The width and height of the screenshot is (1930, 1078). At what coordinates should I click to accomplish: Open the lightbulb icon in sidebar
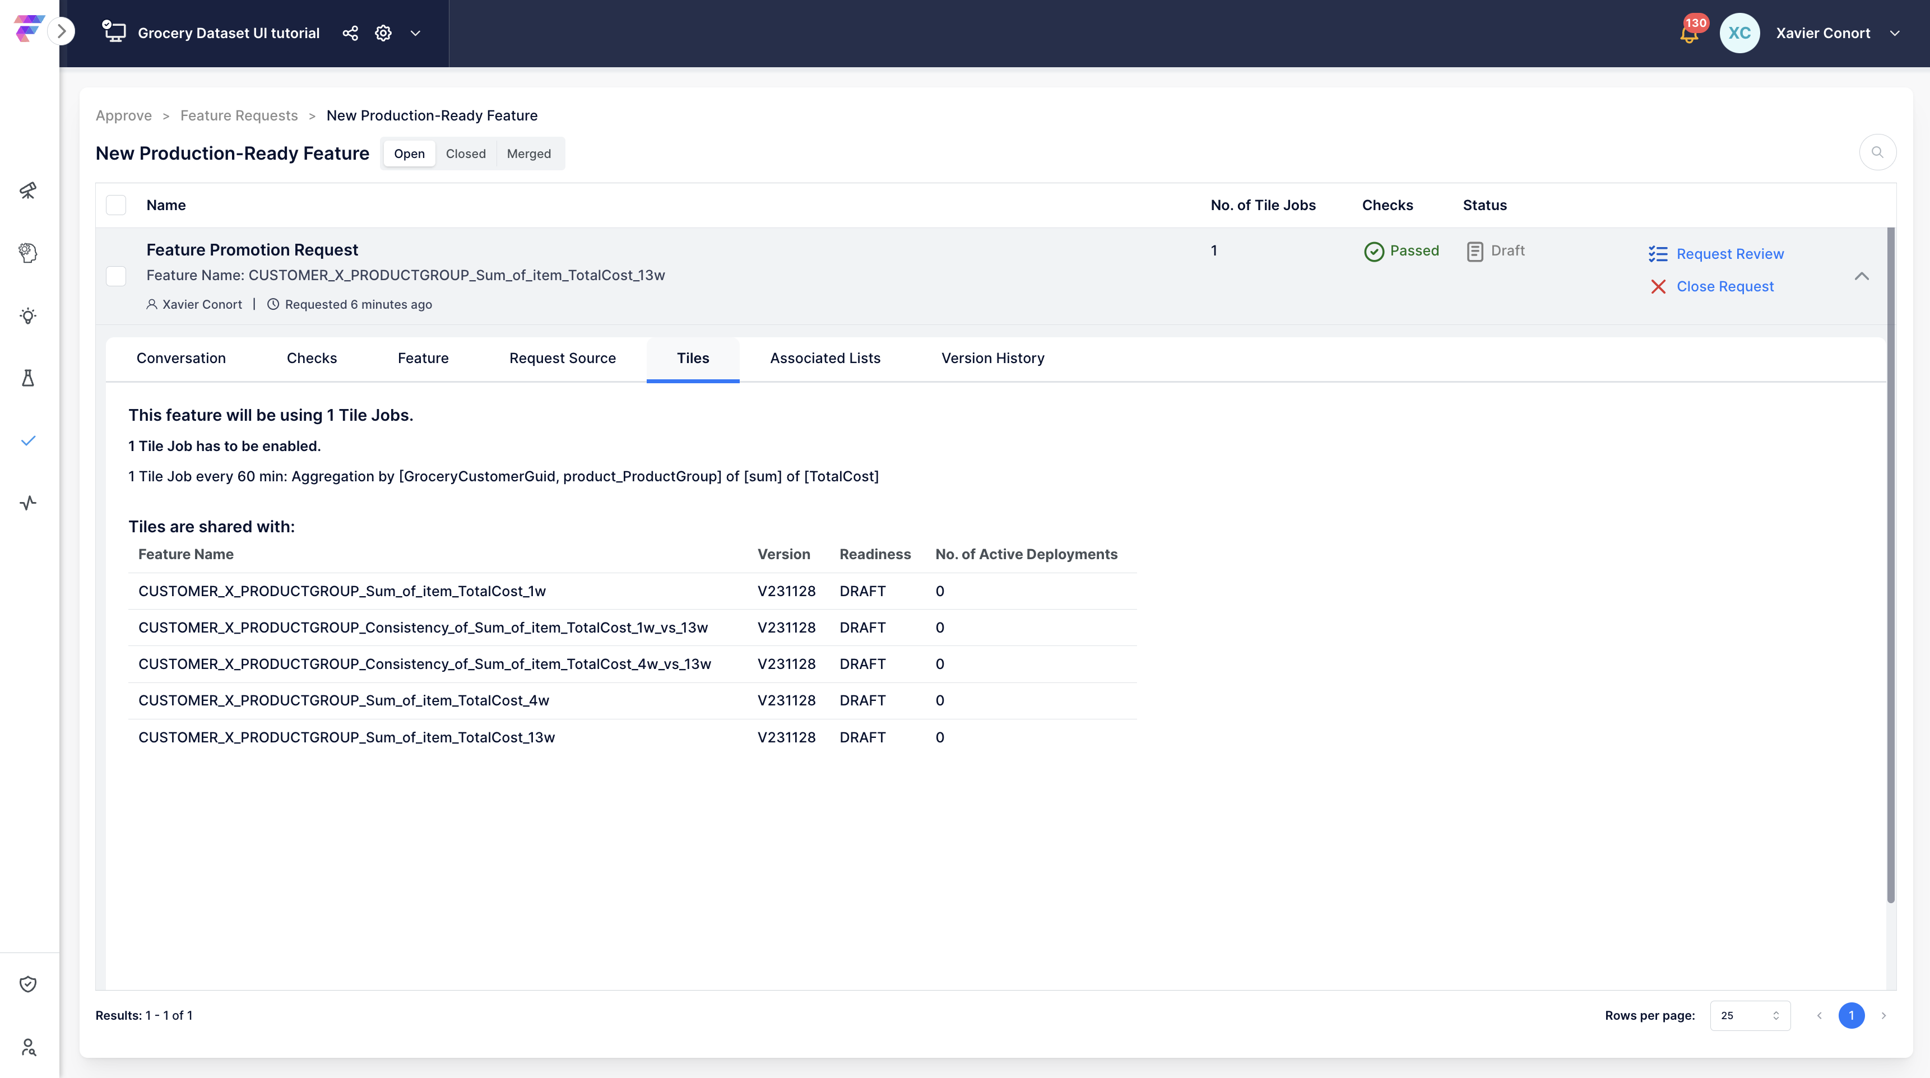pos(29,315)
